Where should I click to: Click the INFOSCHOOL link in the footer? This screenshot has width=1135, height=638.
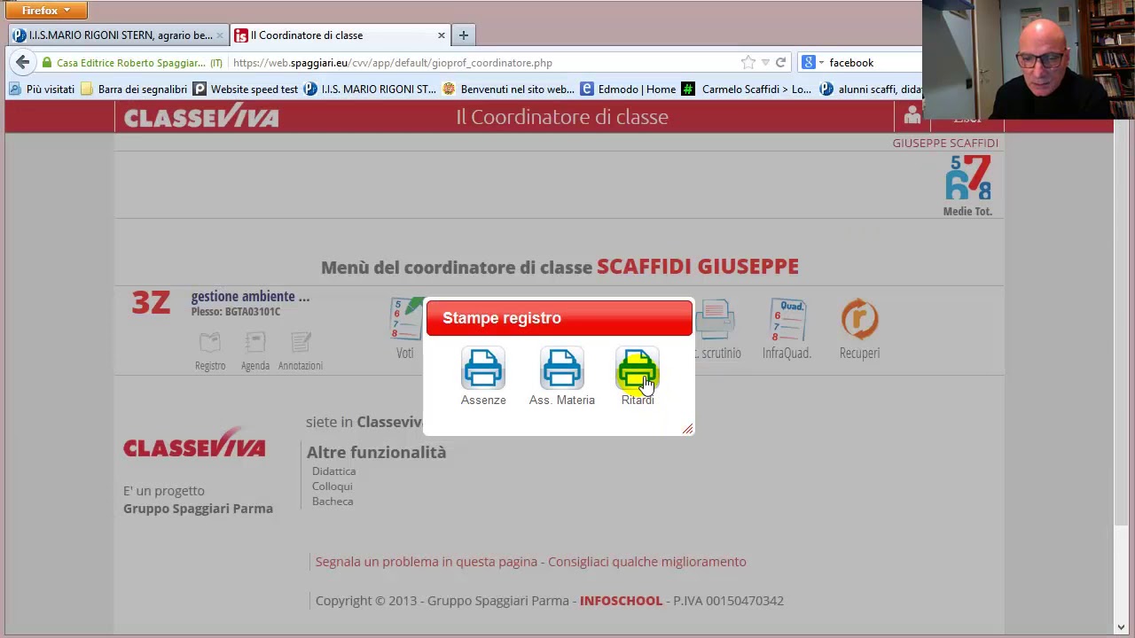pos(621,601)
